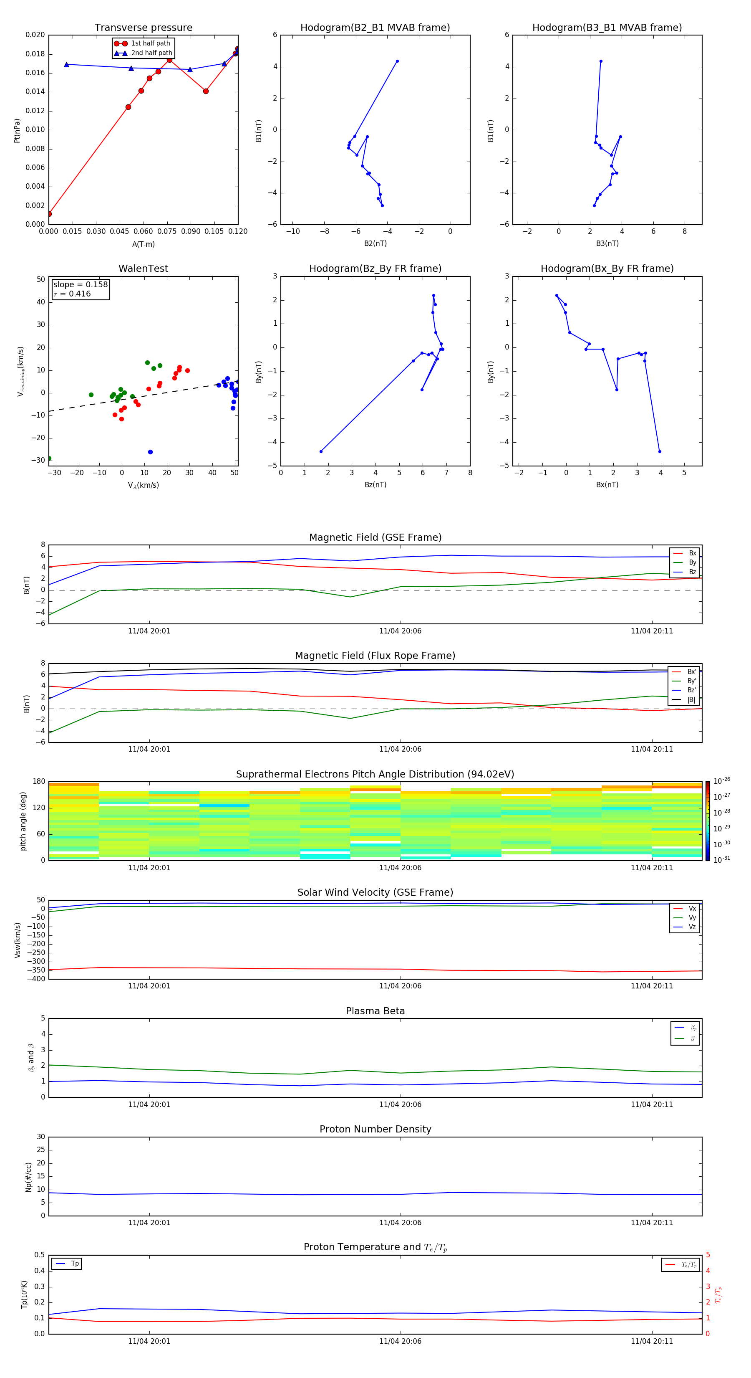Click the 'Magnetic Field (GSE Frame)' title

[x=375, y=537]
